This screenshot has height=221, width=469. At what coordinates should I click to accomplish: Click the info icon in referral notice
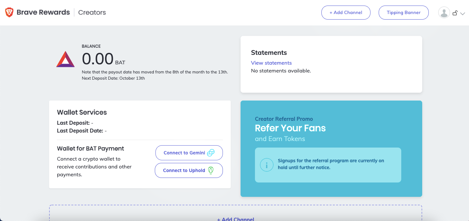tap(266, 165)
